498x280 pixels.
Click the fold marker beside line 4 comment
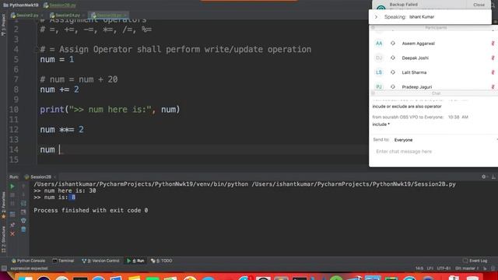point(36,50)
